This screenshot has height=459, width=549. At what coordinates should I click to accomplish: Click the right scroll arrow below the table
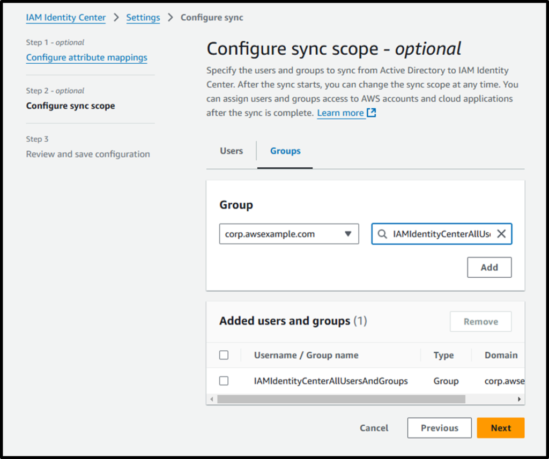519,399
